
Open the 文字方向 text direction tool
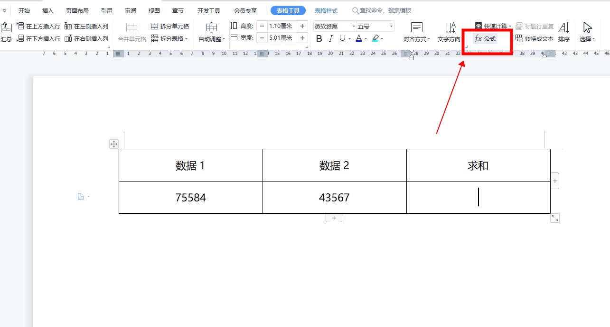click(449, 32)
